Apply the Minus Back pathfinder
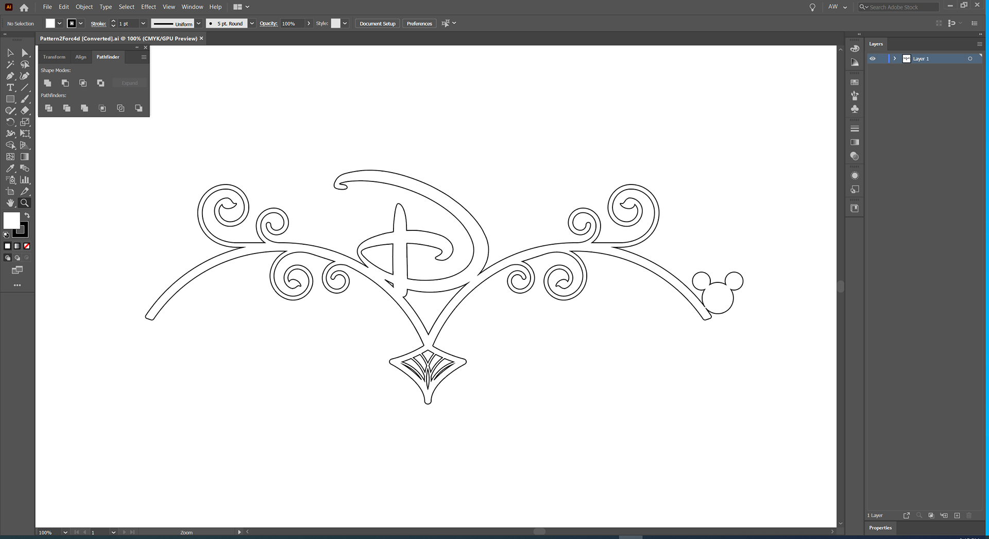This screenshot has width=989, height=539. tap(139, 108)
